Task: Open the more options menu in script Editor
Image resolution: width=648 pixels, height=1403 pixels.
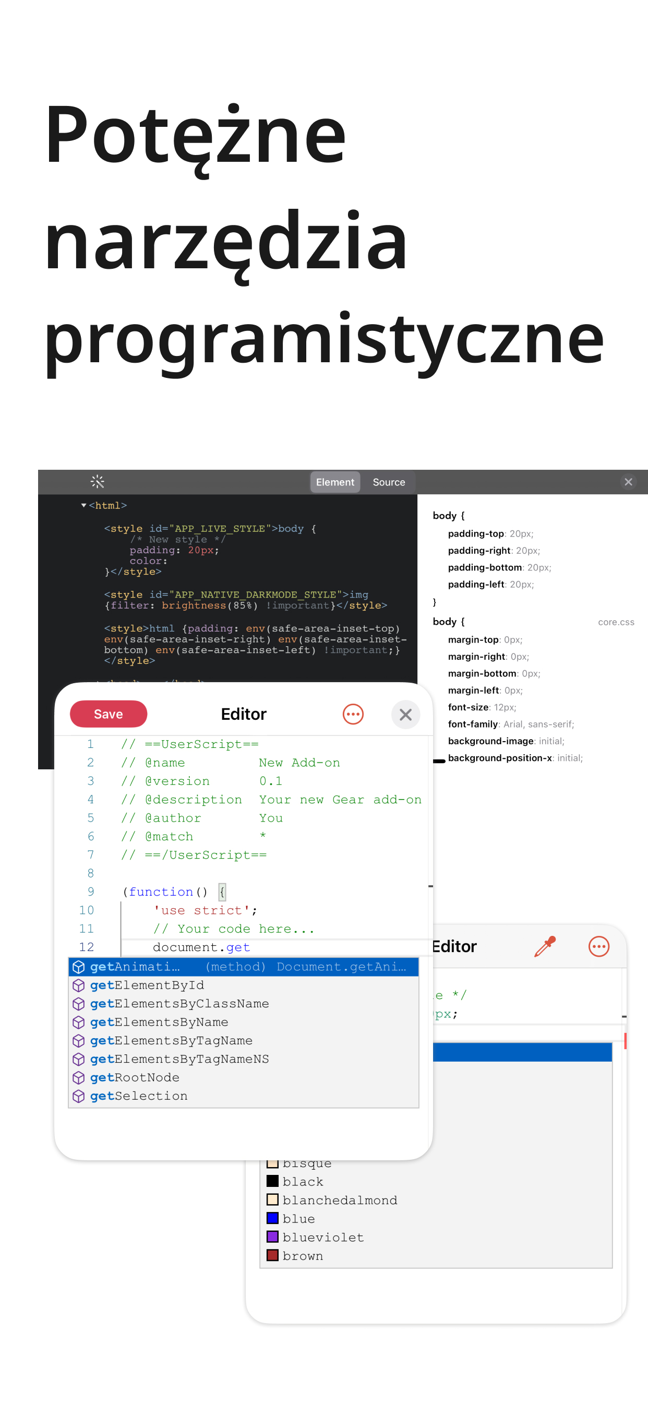Action: 353,714
